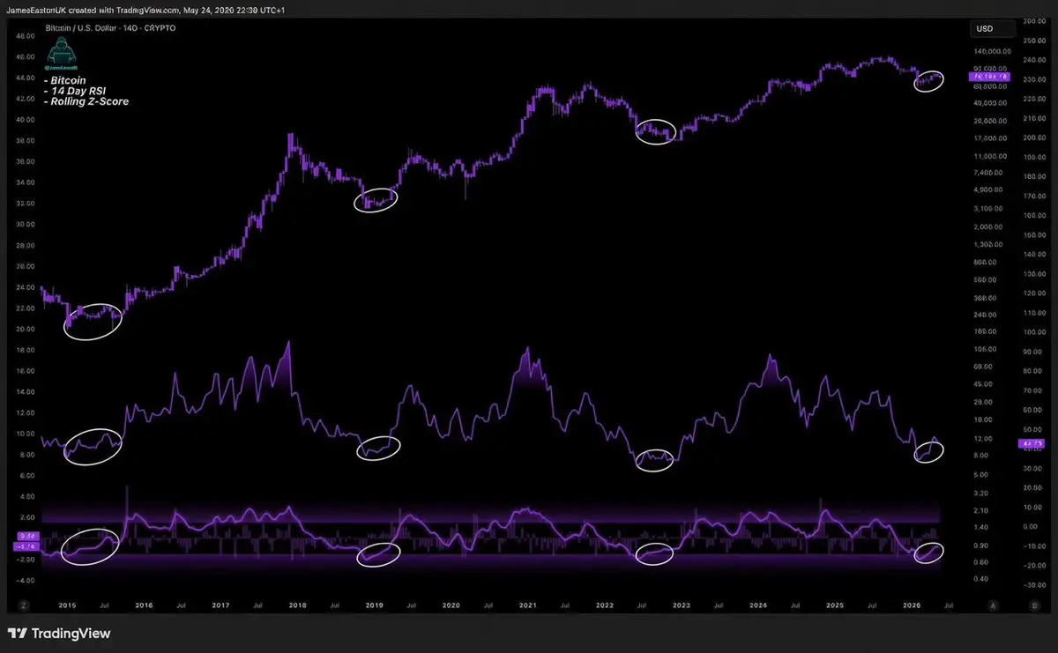The width and height of the screenshot is (1058, 653).
Task: Click the '- 14 Day RSI' legend line
Action: [74, 91]
